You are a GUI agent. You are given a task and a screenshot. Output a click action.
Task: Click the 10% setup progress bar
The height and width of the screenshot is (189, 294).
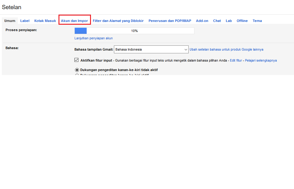point(134,30)
